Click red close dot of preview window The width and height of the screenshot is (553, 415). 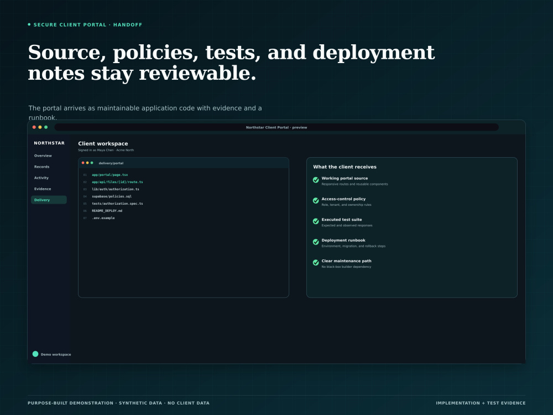[x=34, y=127]
